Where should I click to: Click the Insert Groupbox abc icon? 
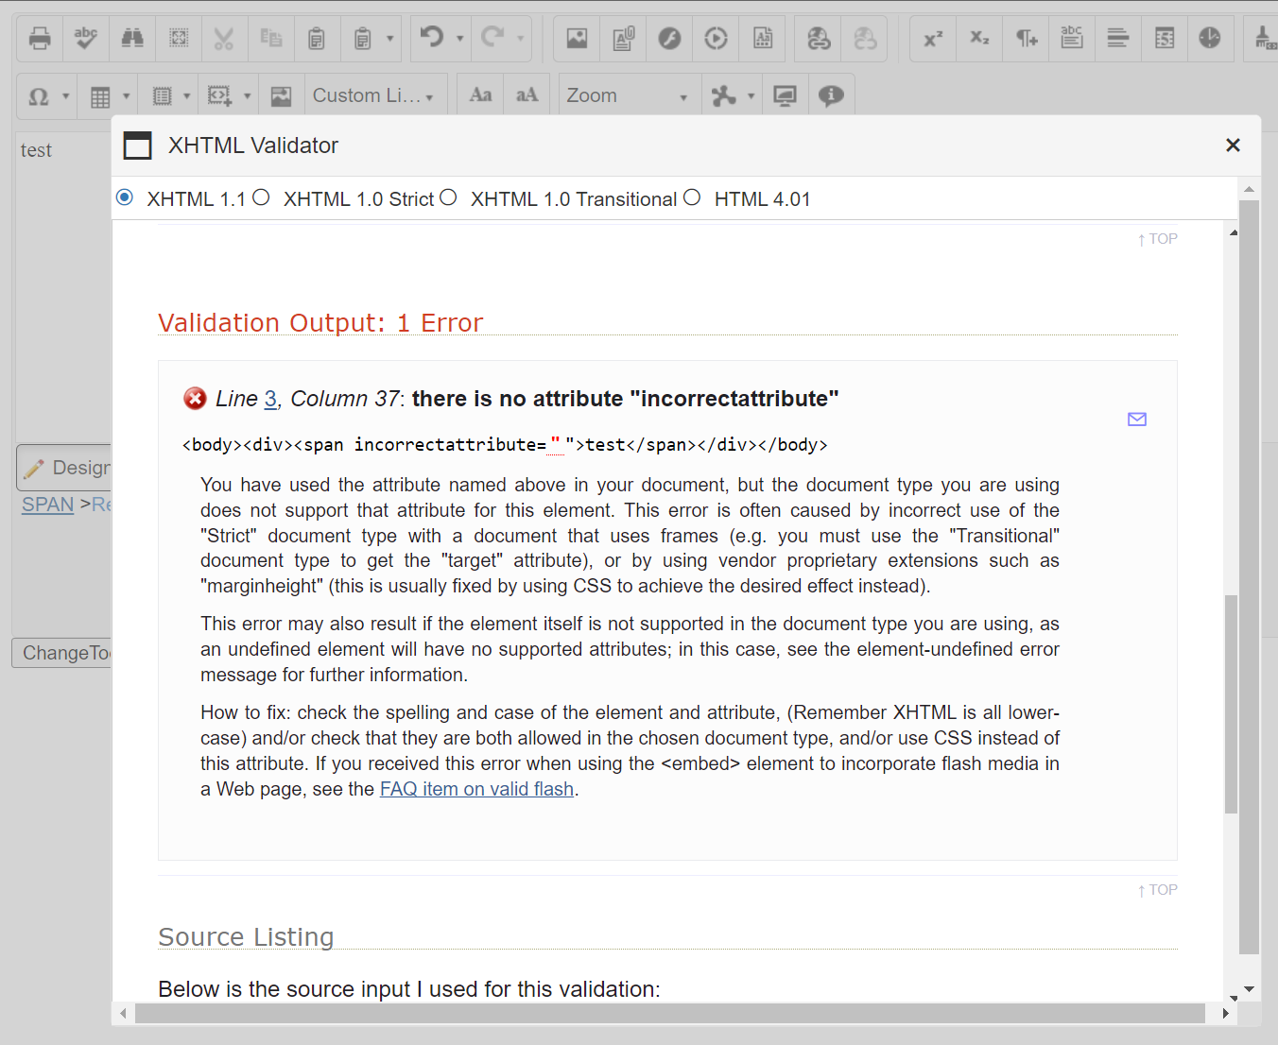tap(1072, 39)
